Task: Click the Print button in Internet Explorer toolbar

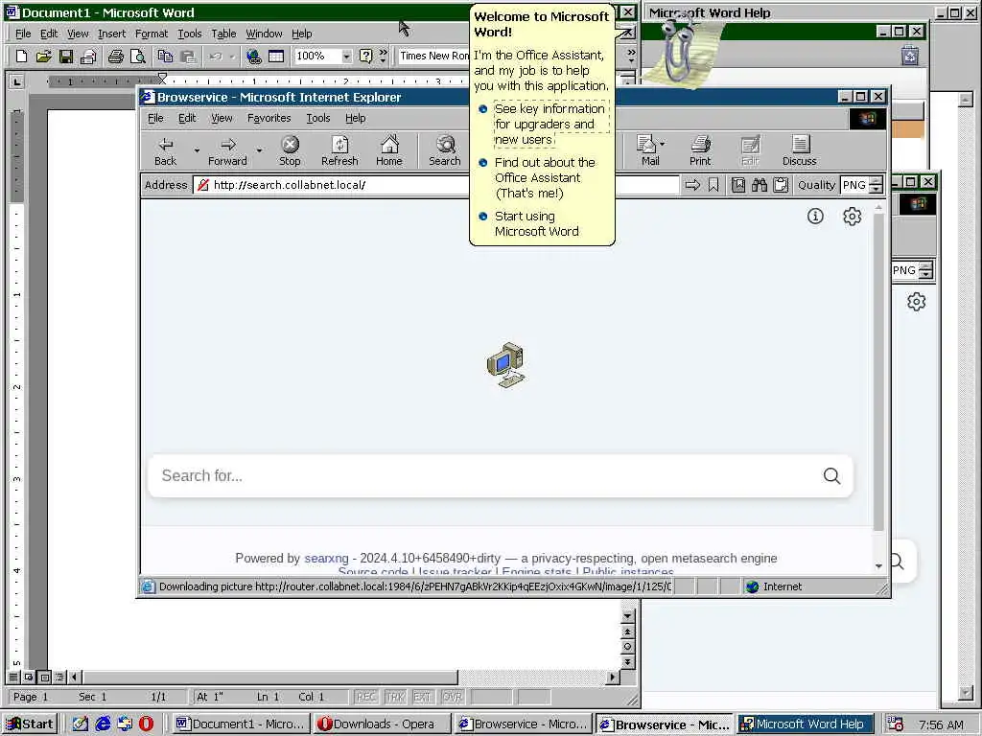Action: tap(700, 150)
